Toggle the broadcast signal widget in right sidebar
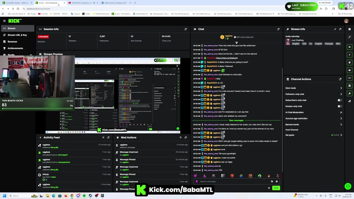Image resolution: width=354 pixels, height=199 pixels. tap(350, 78)
